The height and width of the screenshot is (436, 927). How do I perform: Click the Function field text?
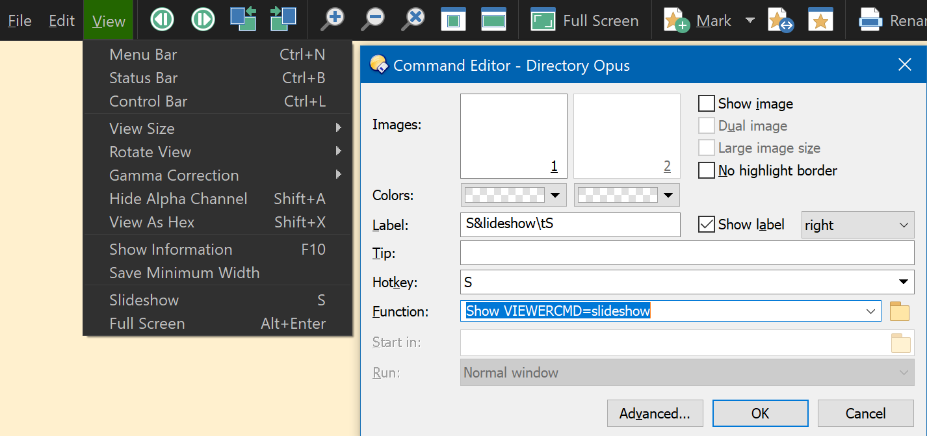558,311
